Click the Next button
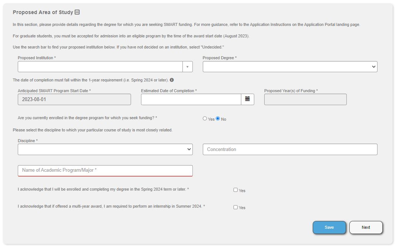 (x=366, y=227)
